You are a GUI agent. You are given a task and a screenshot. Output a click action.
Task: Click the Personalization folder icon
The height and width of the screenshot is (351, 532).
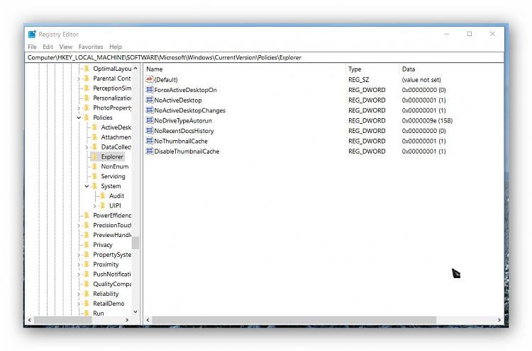pyautogui.click(x=87, y=98)
